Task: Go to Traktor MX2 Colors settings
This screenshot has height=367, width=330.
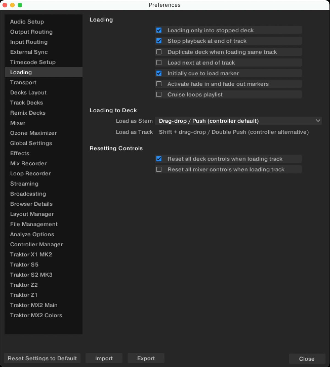Action: (36, 315)
